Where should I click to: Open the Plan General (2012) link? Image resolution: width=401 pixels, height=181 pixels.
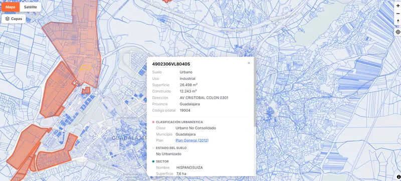coord(192,140)
